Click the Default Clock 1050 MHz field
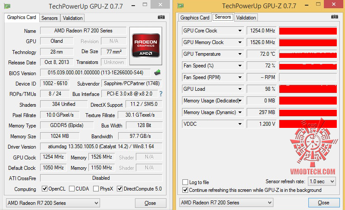Image resolution: width=345 pixels, height=210 pixels. point(53,168)
